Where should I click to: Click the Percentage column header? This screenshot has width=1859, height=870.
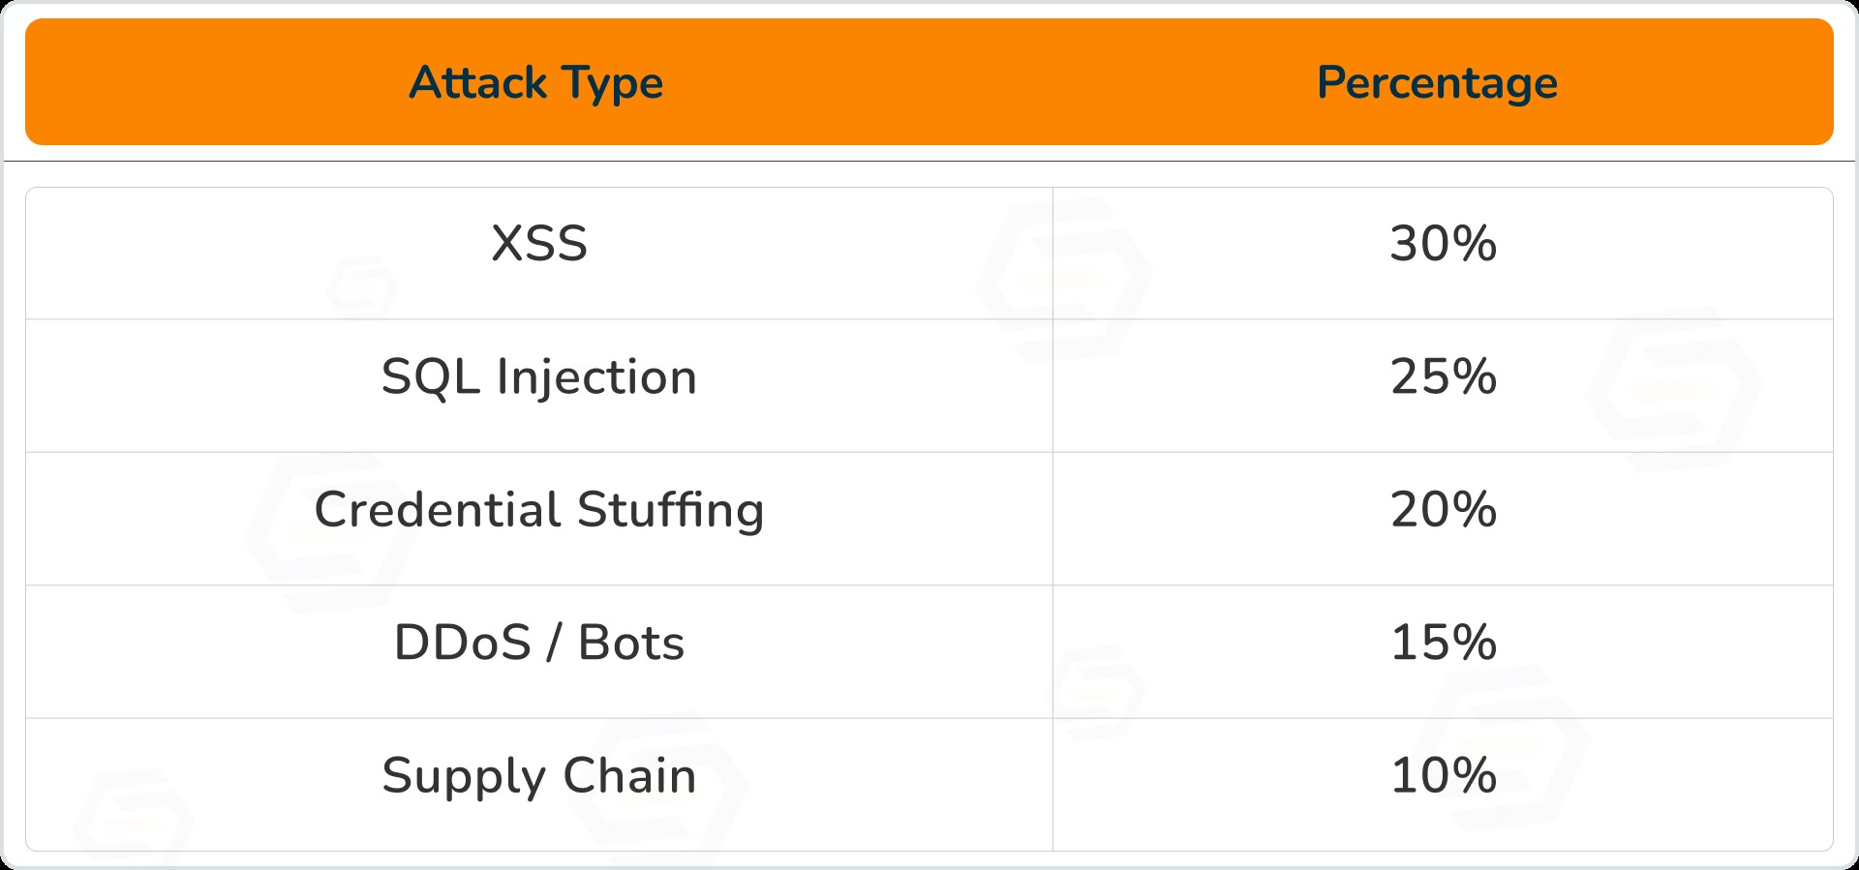point(1437,83)
